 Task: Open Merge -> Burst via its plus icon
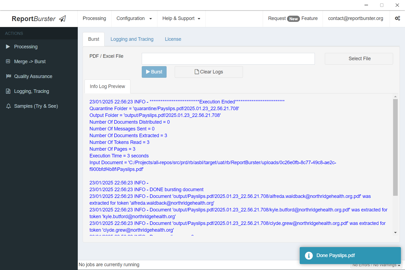pyautogui.click(x=8, y=61)
